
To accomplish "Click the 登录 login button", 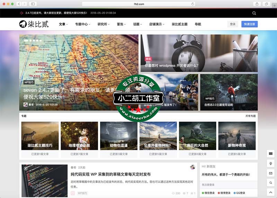I will point(233,24).
